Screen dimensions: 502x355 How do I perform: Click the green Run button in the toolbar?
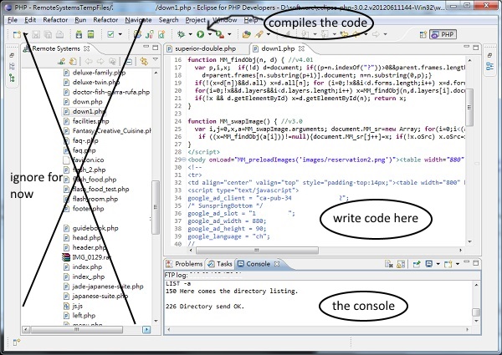(x=201, y=34)
